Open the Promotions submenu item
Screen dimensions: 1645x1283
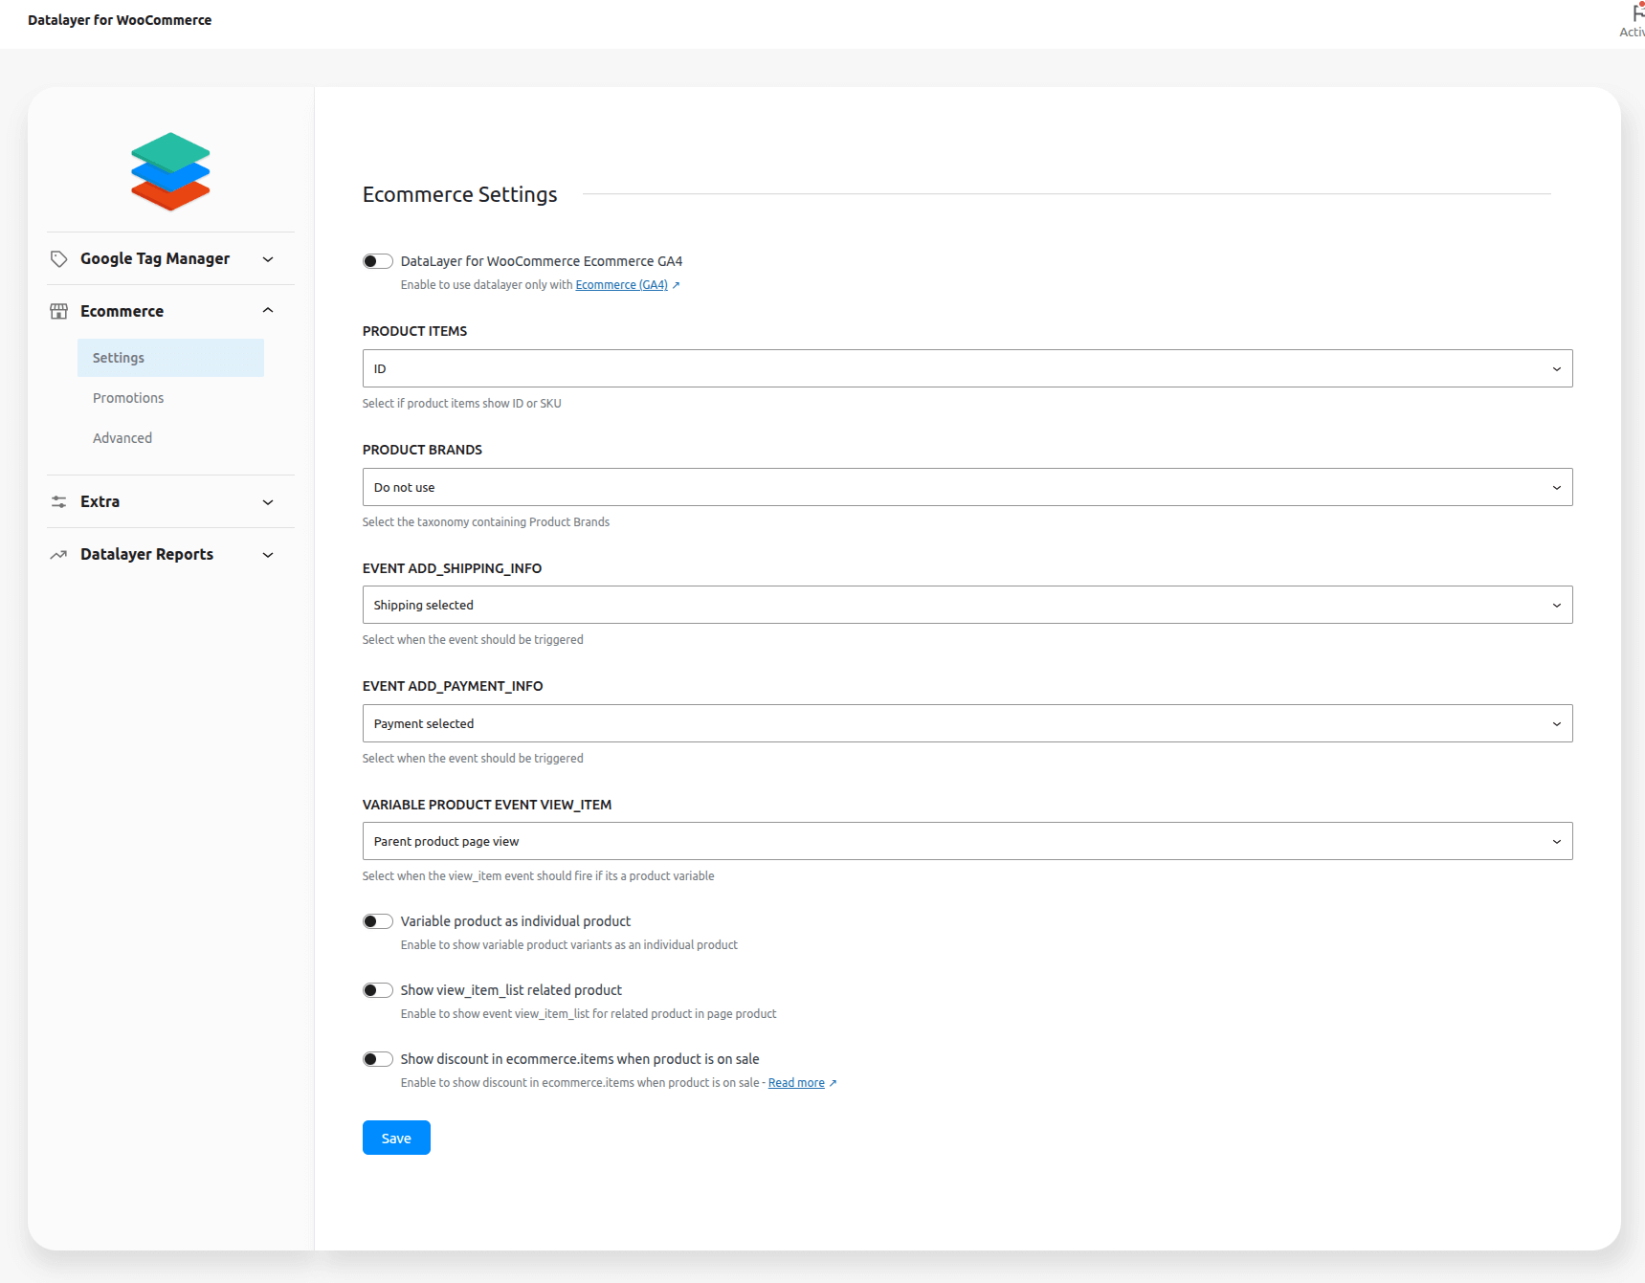pos(128,398)
